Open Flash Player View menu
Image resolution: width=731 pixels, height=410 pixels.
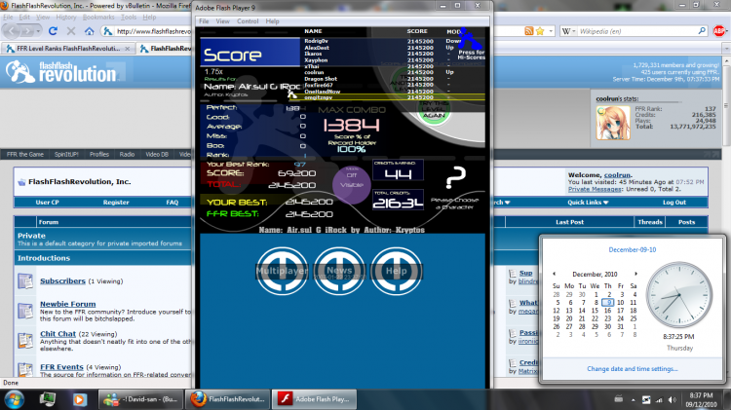[x=222, y=21]
